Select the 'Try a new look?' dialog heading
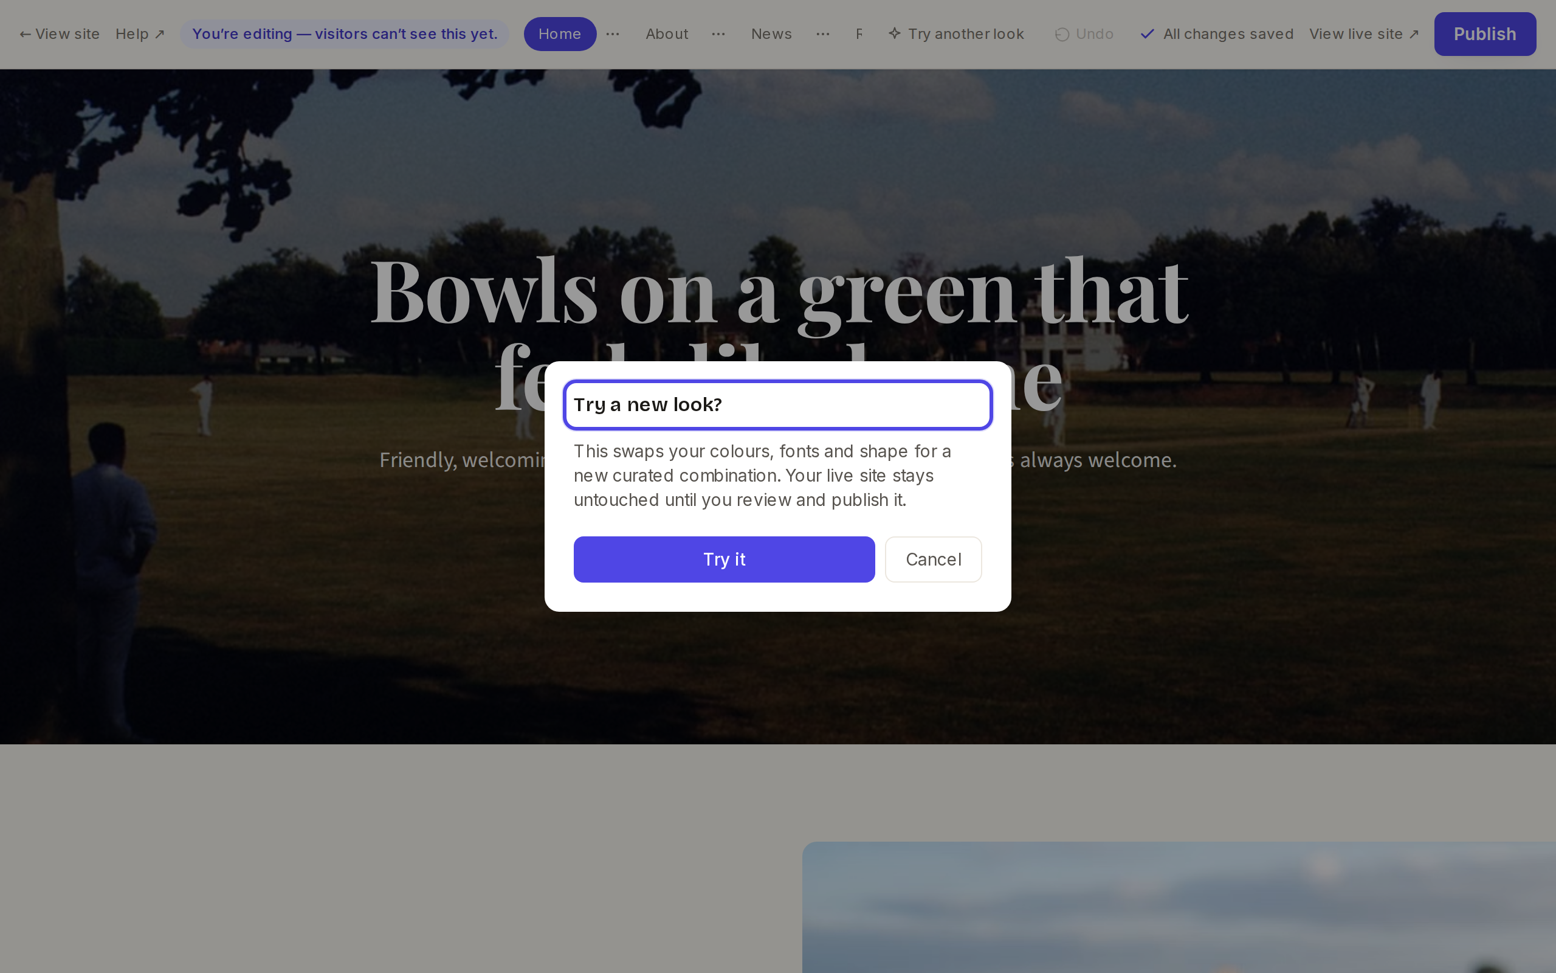 [x=777, y=405]
